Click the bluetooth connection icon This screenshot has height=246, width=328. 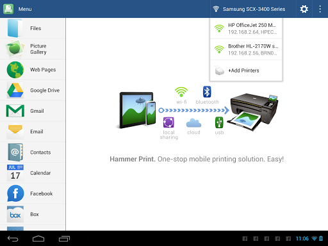(x=207, y=92)
